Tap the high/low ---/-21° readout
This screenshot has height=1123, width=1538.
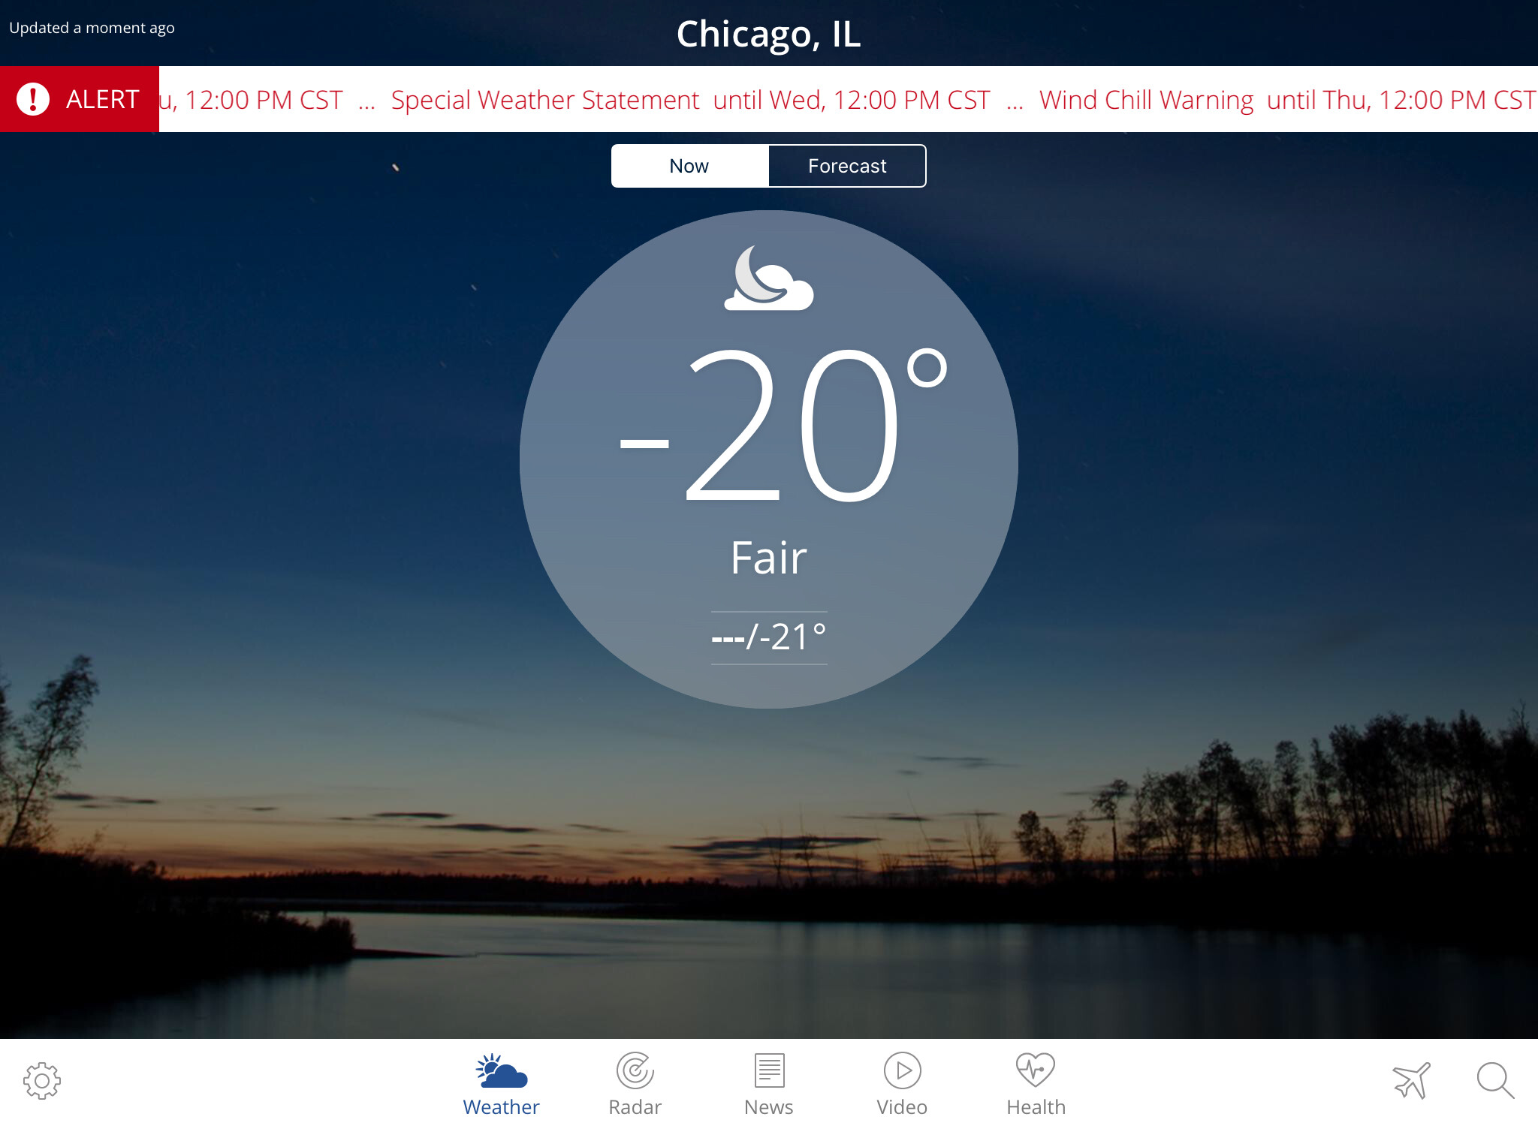click(769, 637)
